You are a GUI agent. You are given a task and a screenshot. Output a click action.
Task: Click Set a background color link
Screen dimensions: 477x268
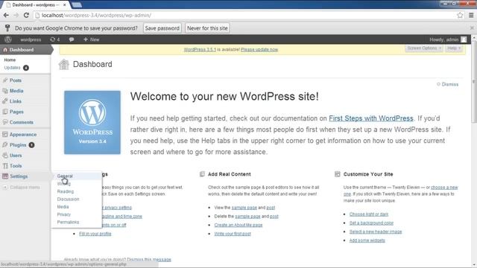click(371, 223)
